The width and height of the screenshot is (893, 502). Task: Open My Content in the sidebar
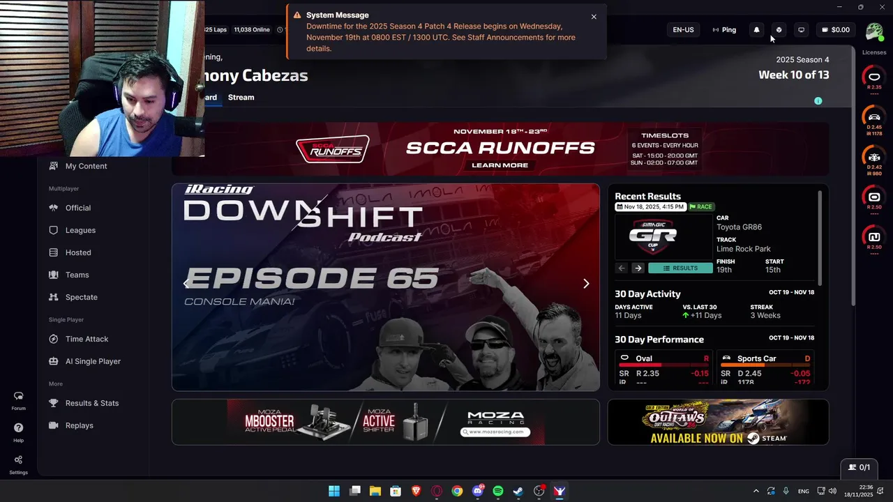tap(78, 166)
